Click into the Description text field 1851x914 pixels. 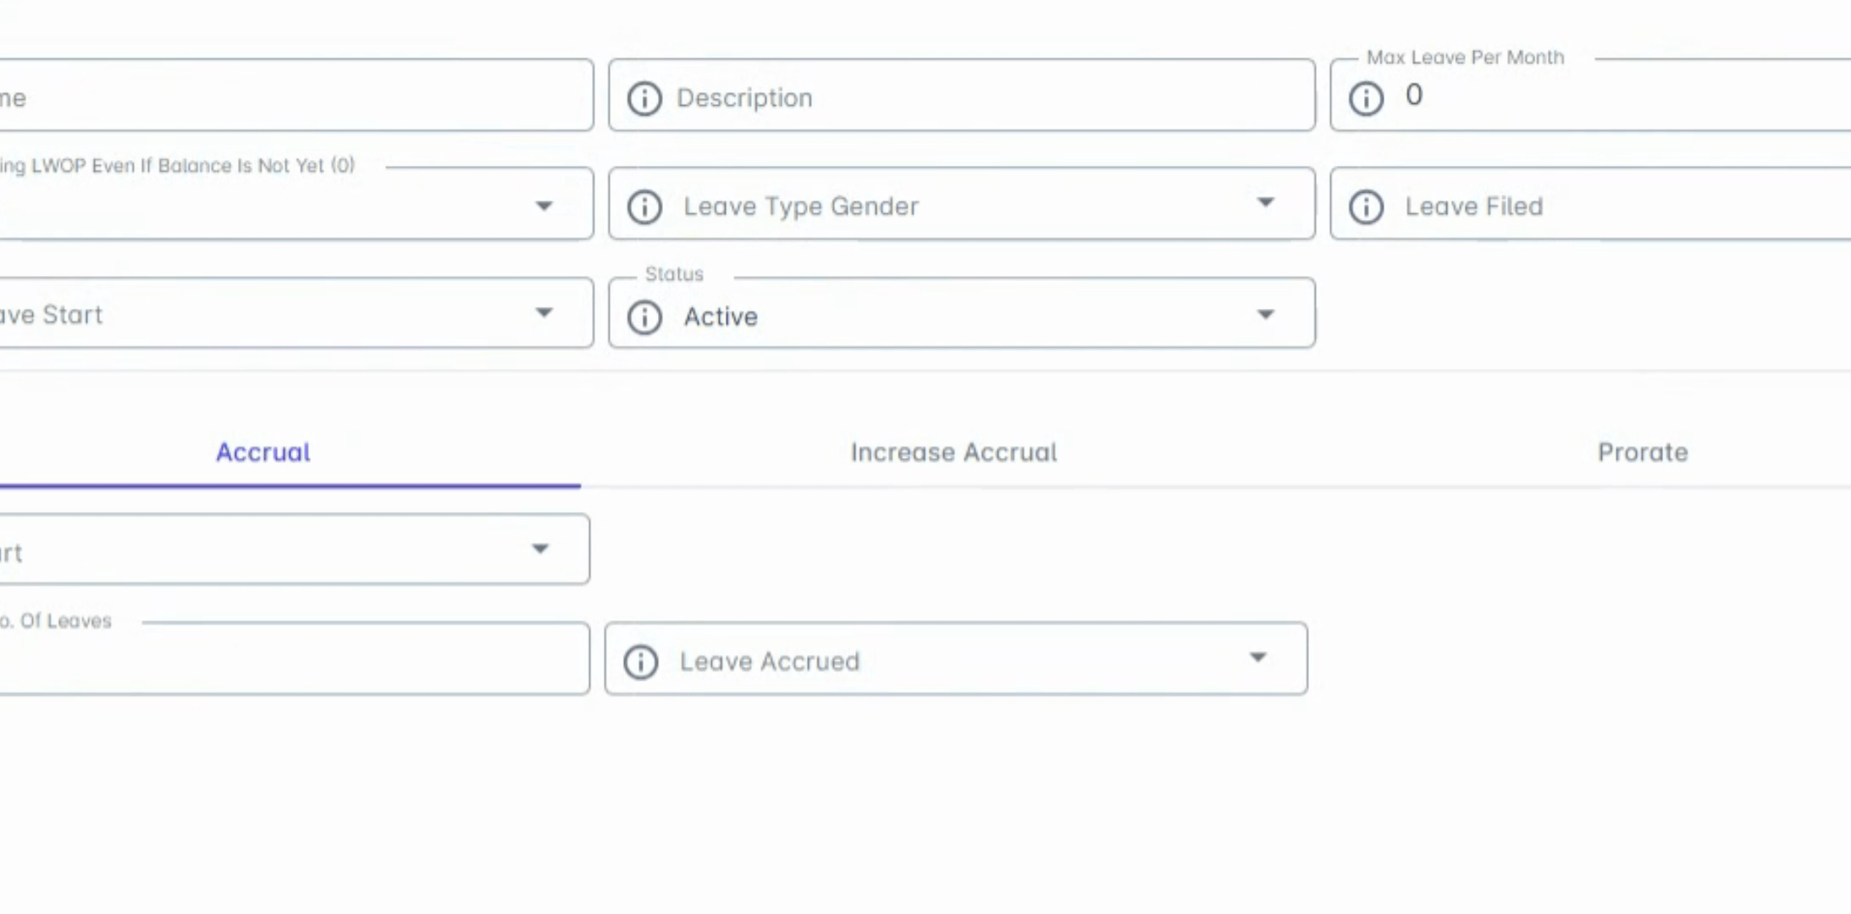pyautogui.click(x=974, y=98)
